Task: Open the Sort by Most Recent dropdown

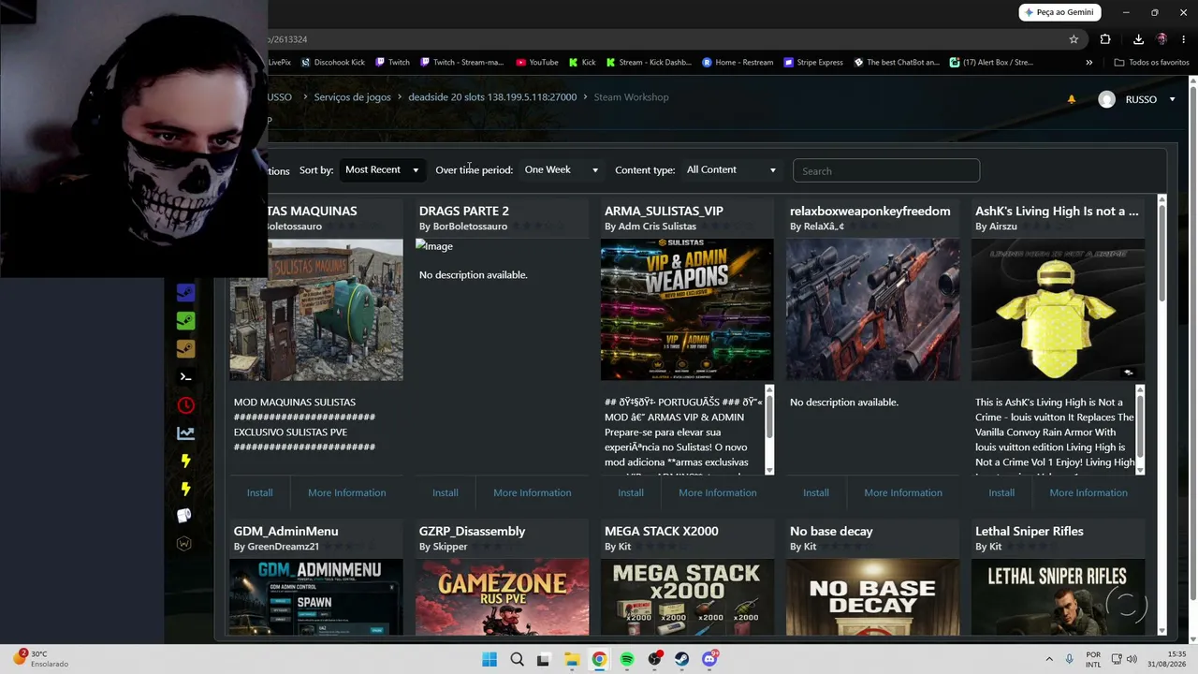Action: point(382,169)
